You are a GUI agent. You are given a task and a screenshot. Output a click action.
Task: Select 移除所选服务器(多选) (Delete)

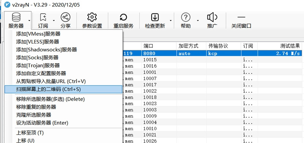[x=63, y=99]
